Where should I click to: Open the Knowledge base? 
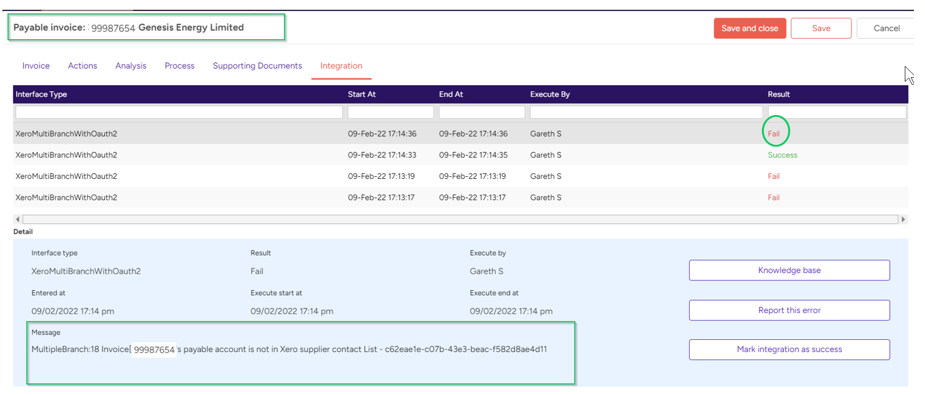[789, 270]
